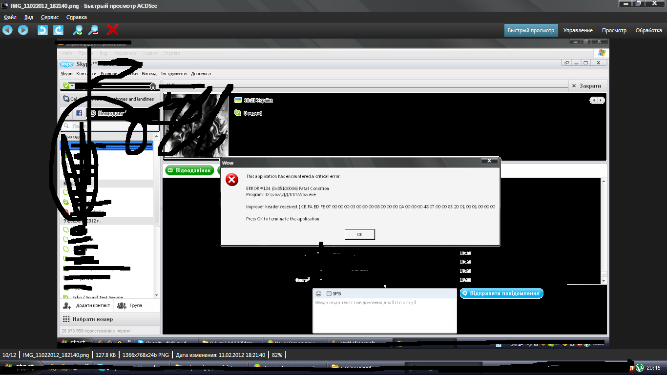
Task: Click the uTorrent tray icon
Action: pos(640,368)
